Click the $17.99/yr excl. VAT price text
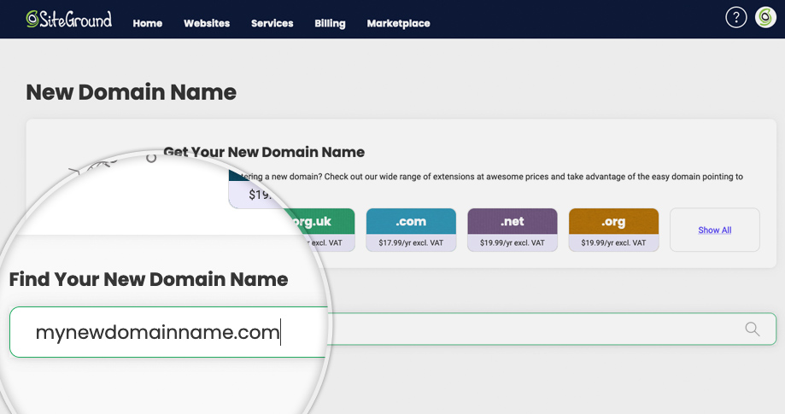This screenshot has width=785, height=414. tap(411, 243)
